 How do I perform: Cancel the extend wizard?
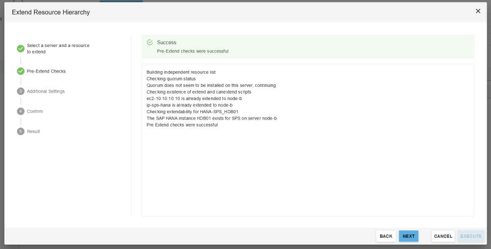(443, 236)
